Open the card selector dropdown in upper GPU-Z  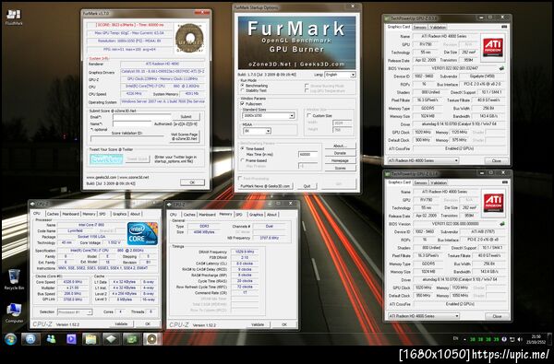423,160
